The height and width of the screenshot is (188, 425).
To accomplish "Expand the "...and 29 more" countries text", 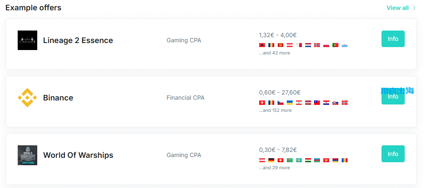I will 274,168.
